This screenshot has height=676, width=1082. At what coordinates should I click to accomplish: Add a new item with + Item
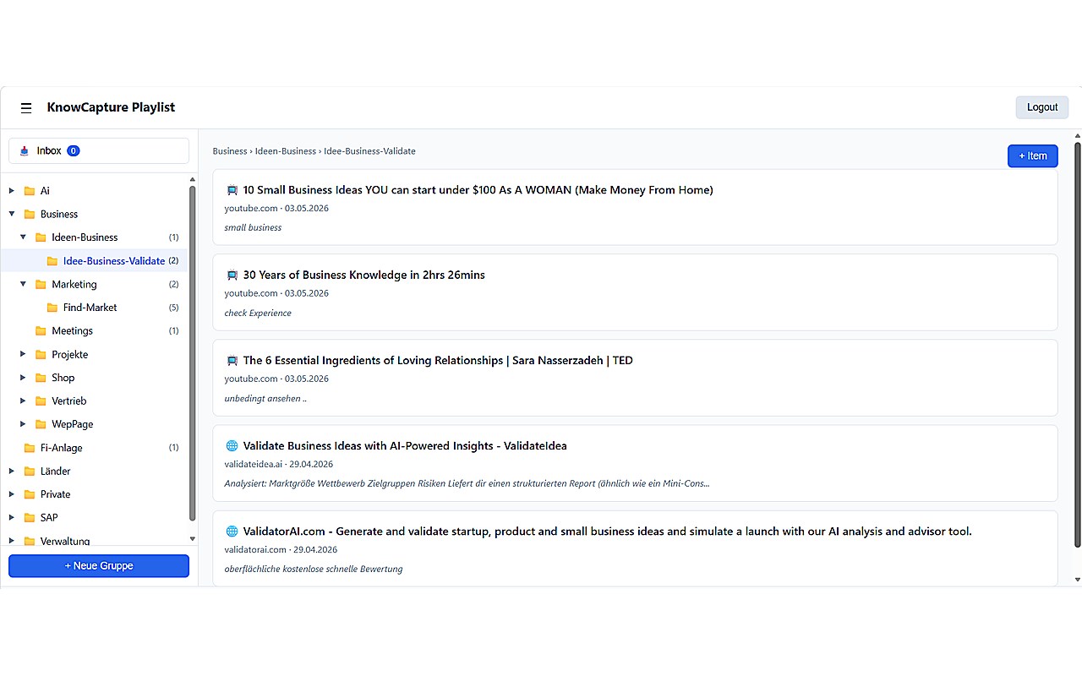pyautogui.click(x=1032, y=156)
